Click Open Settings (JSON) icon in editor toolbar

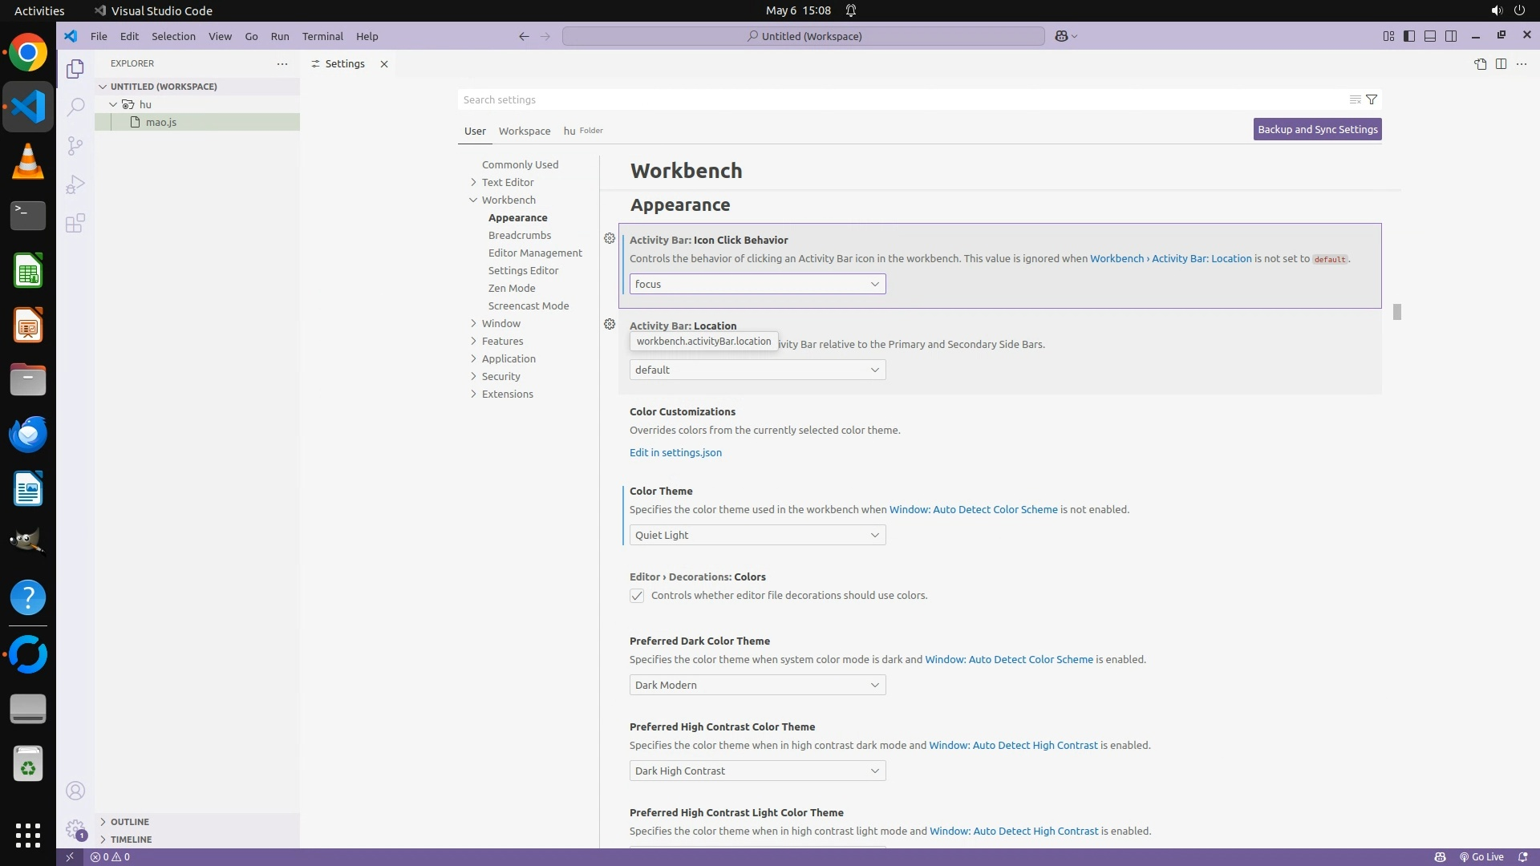(1480, 64)
